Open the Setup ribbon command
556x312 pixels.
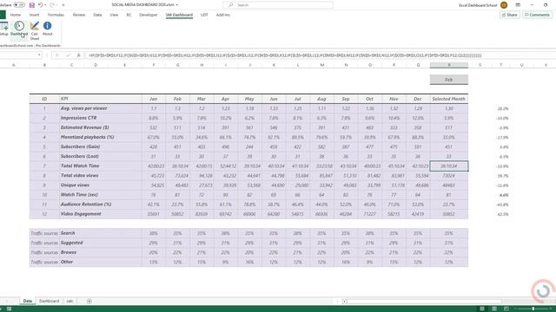(3, 29)
